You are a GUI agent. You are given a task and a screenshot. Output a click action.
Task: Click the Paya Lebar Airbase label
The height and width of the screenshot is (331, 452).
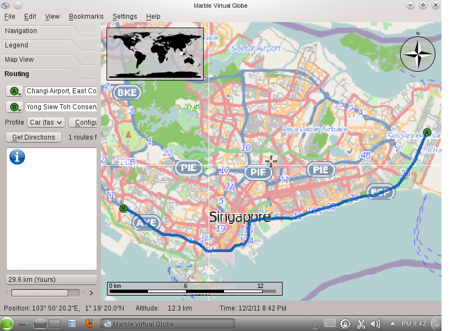coord(315,129)
